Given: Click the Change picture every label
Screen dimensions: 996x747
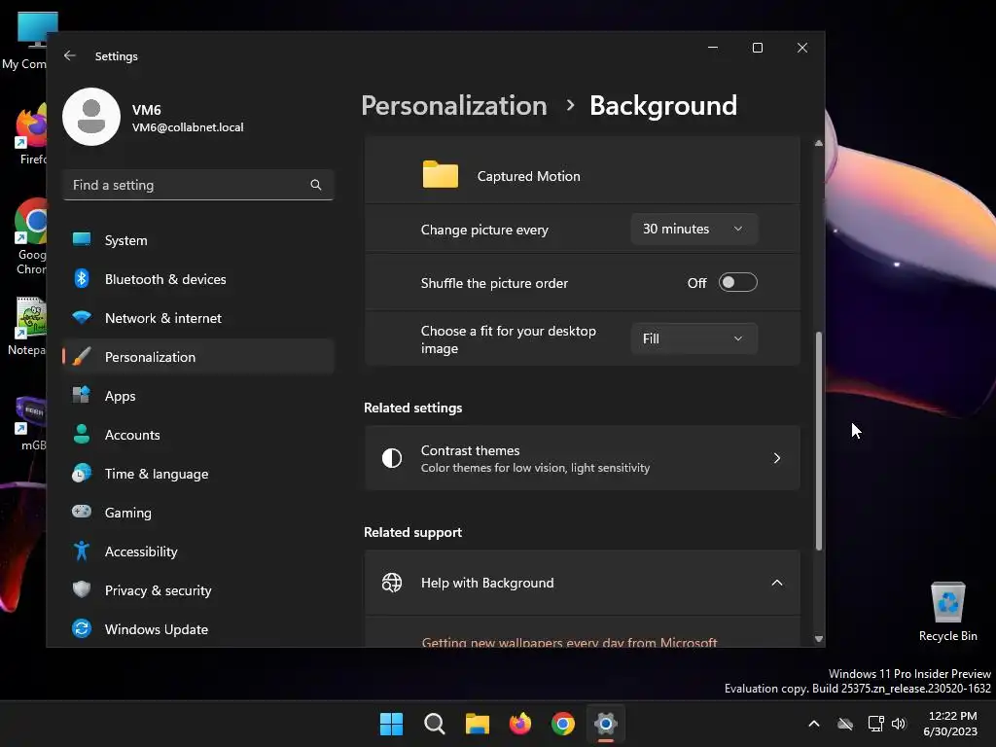Looking at the screenshot, I should pyautogui.click(x=484, y=230).
